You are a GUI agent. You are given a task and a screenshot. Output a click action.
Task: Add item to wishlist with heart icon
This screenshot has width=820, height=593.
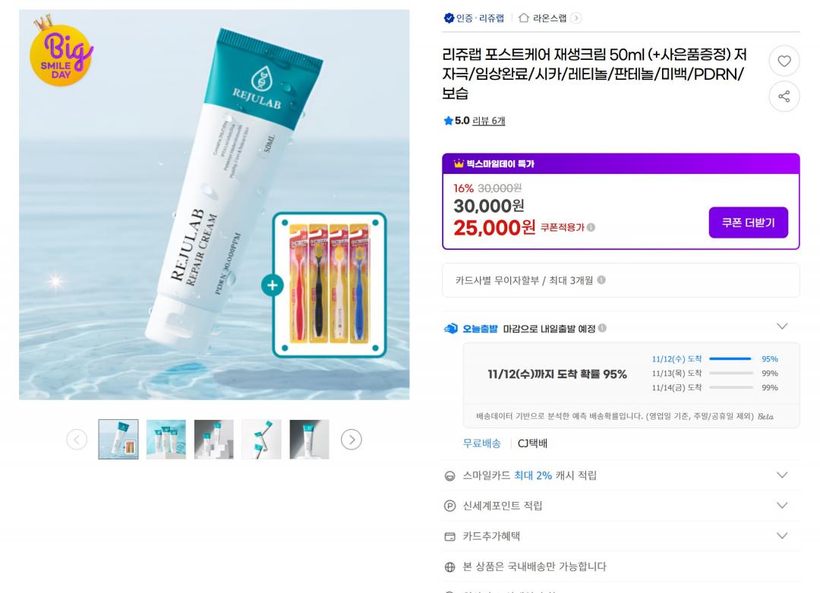tap(784, 62)
